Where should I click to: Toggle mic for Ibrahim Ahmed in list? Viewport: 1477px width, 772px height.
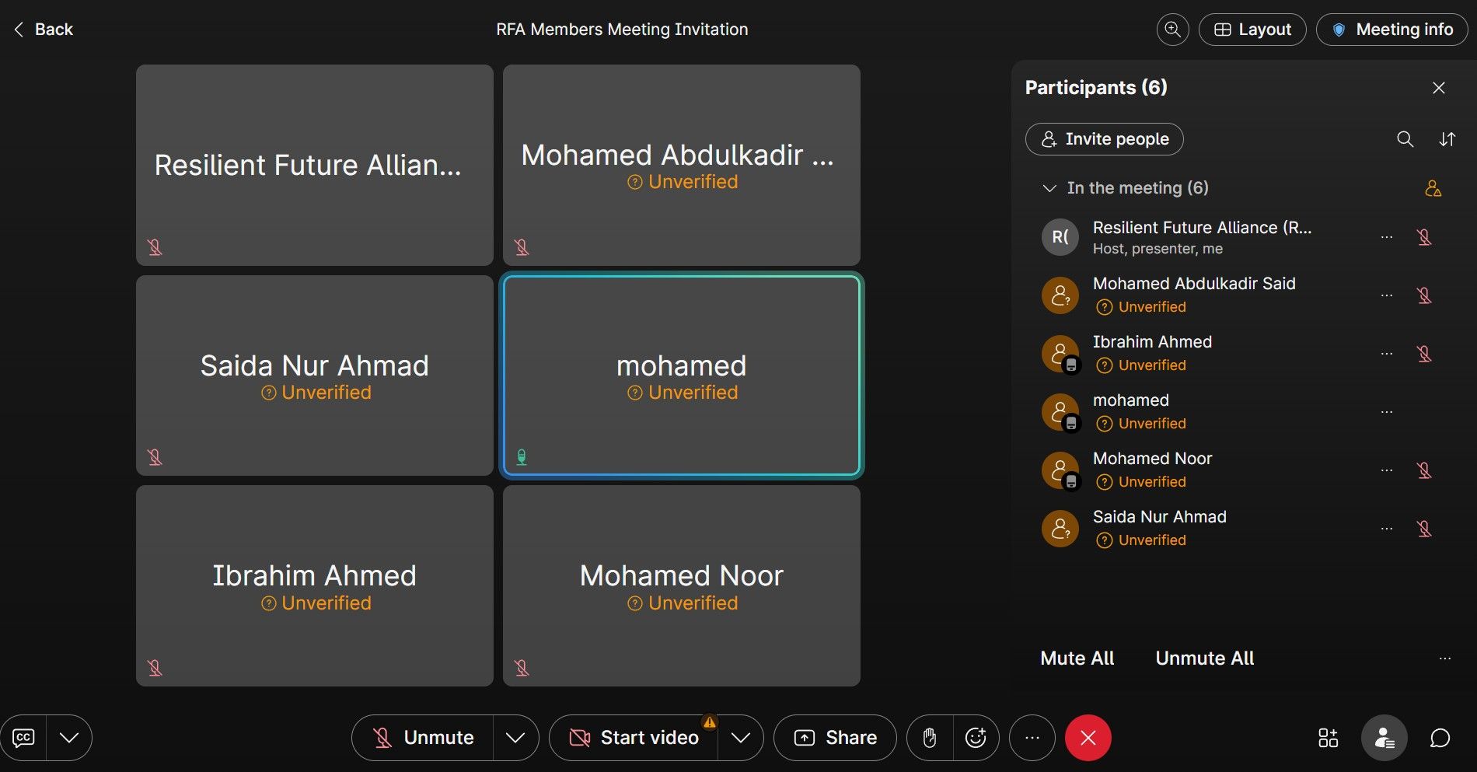pos(1424,354)
